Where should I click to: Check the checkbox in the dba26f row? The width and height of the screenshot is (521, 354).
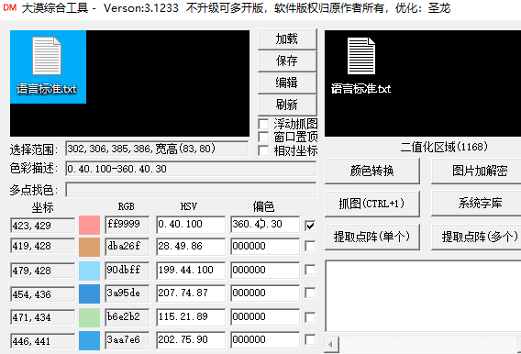[310, 246]
